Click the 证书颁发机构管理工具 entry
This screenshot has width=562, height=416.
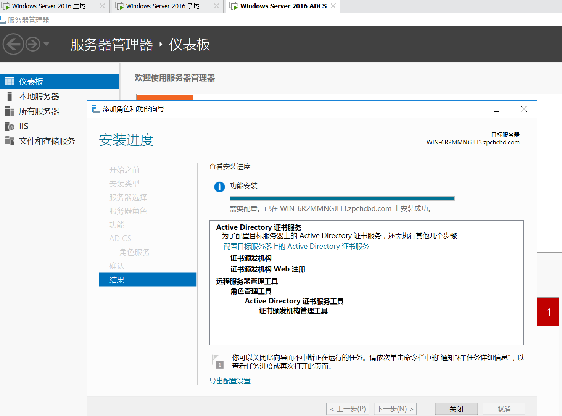(293, 311)
